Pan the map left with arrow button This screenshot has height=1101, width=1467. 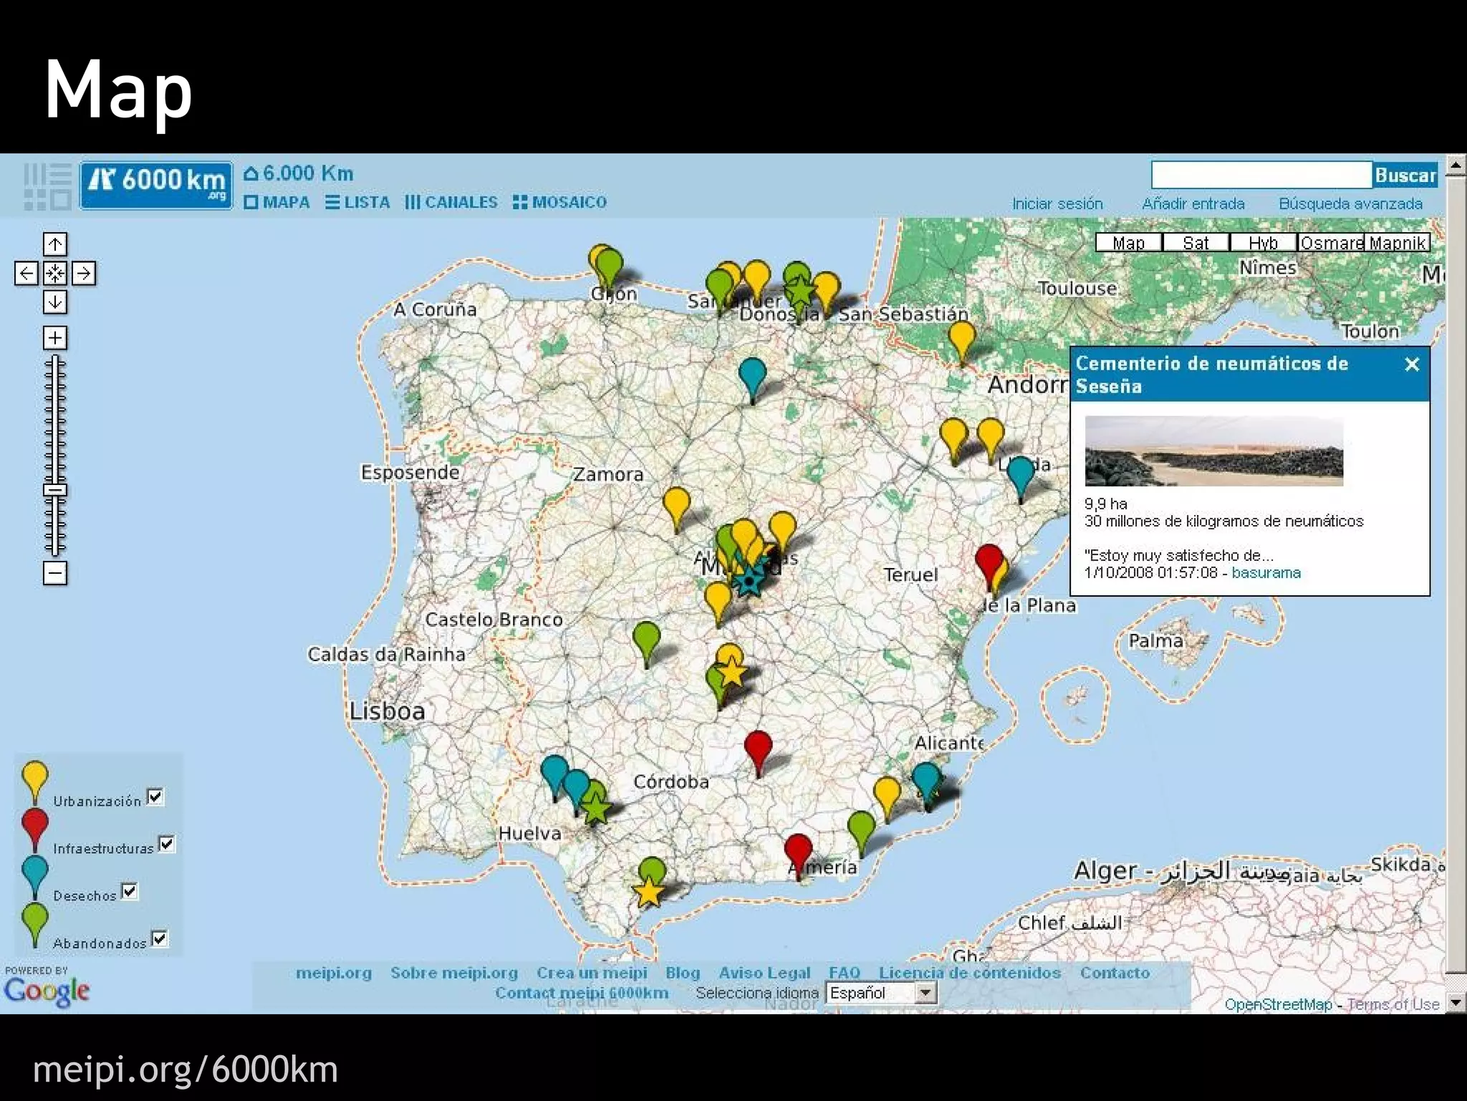click(27, 273)
